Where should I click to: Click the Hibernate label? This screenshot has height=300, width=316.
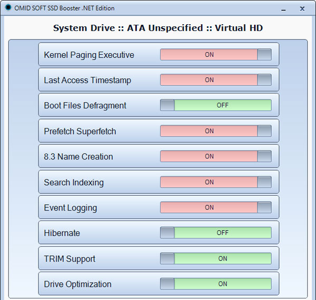62,233
